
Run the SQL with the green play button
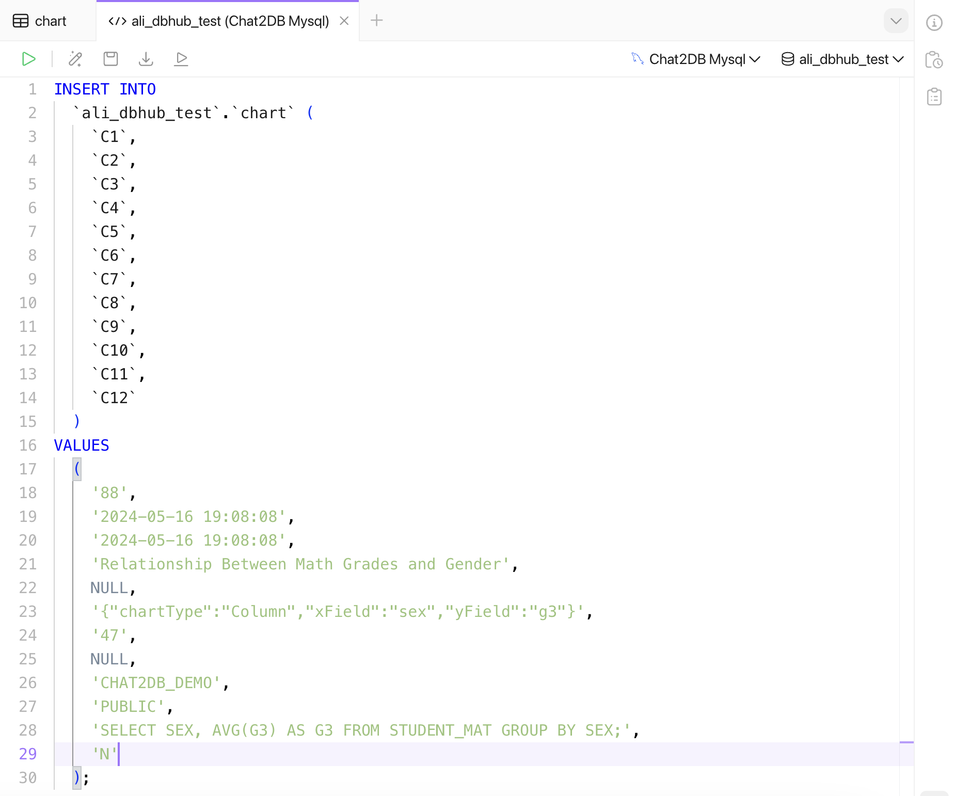(29, 59)
